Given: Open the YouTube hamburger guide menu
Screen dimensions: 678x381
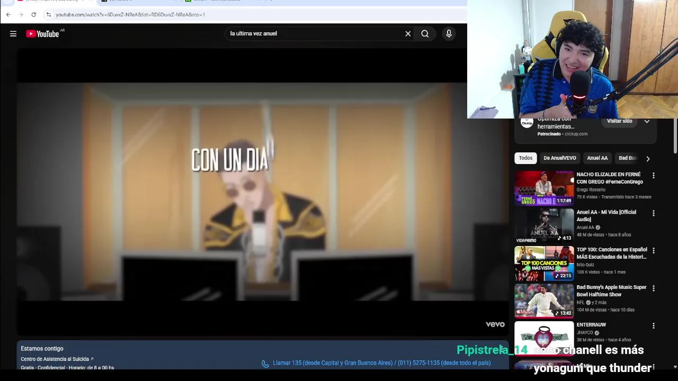Looking at the screenshot, I should coord(13,34).
